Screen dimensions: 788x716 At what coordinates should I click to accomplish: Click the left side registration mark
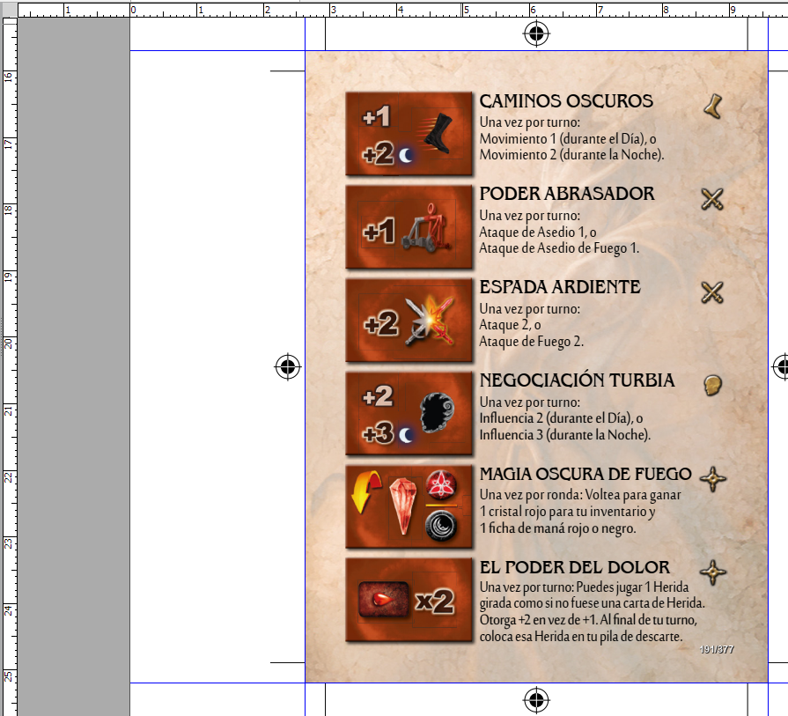287,367
